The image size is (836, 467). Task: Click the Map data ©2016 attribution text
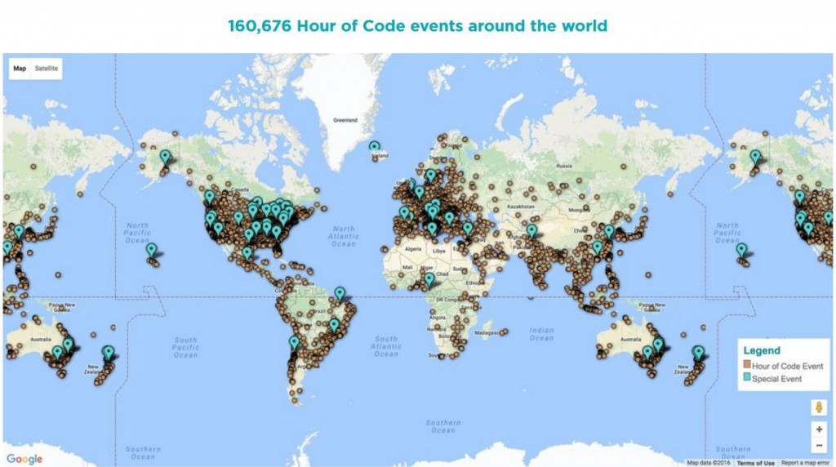[709, 463]
